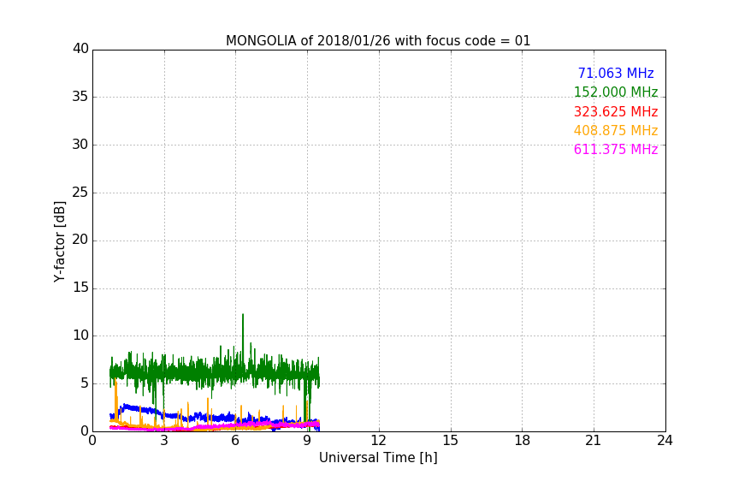Click x-axis tick label 12

click(x=378, y=441)
